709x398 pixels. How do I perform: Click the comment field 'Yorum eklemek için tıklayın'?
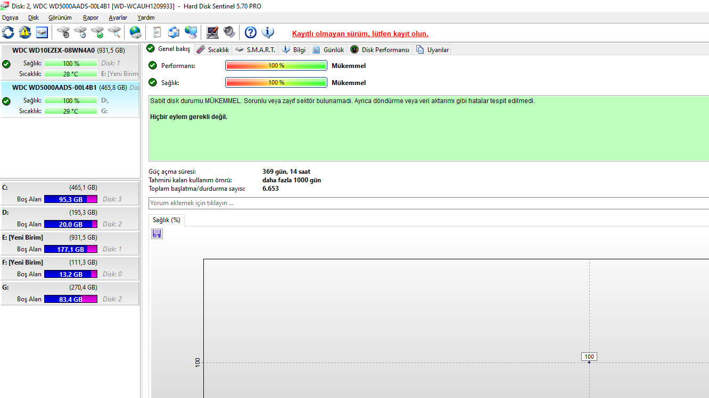click(429, 203)
